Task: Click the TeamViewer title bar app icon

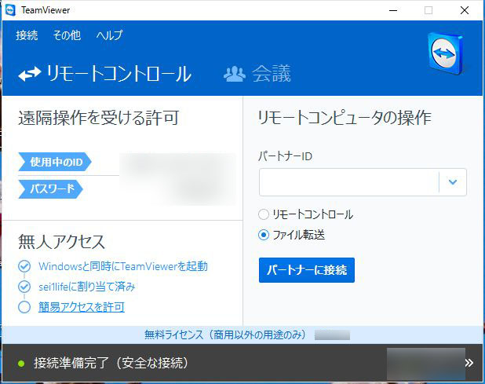Action: click(x=10, y=10)
